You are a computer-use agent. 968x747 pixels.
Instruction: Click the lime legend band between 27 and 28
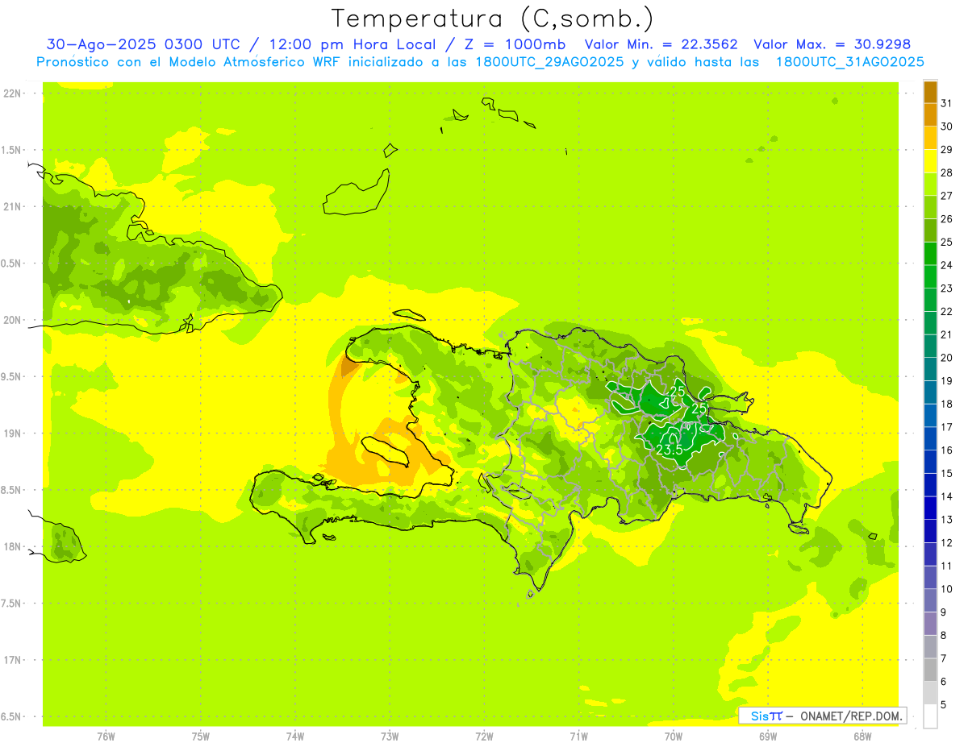click(930, 184)
